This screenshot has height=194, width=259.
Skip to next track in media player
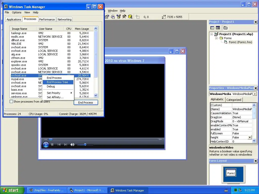(66, 145)
